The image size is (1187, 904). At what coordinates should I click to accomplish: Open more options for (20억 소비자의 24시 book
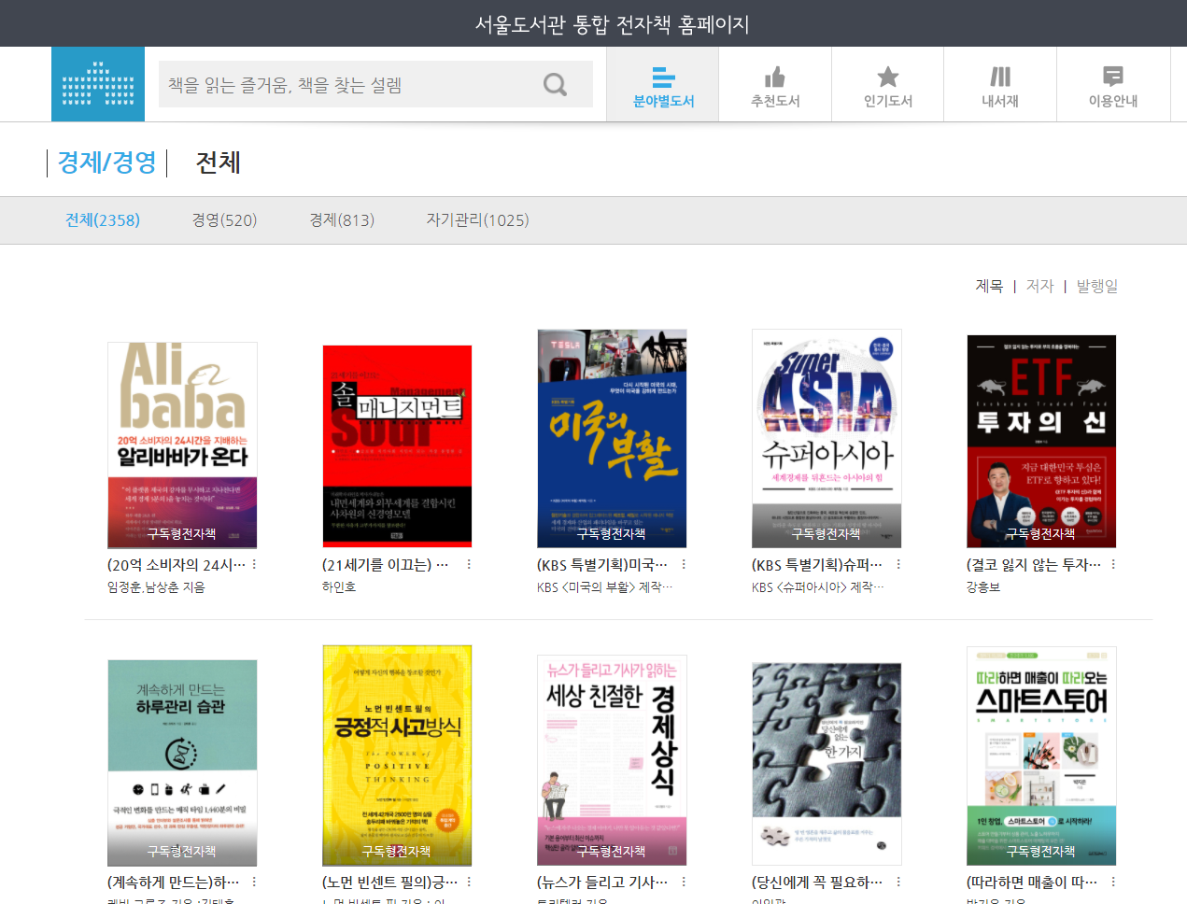(254, 564)
